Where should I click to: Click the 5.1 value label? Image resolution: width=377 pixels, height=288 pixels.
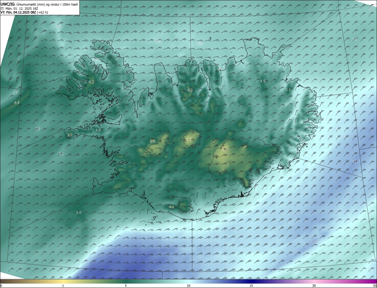[288, 90]
